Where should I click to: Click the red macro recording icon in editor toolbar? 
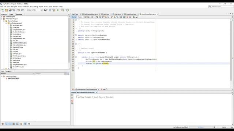[x=127, y=17]
